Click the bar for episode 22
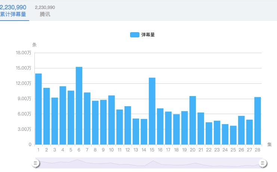The image size is (277, 172). coord(209,133)
